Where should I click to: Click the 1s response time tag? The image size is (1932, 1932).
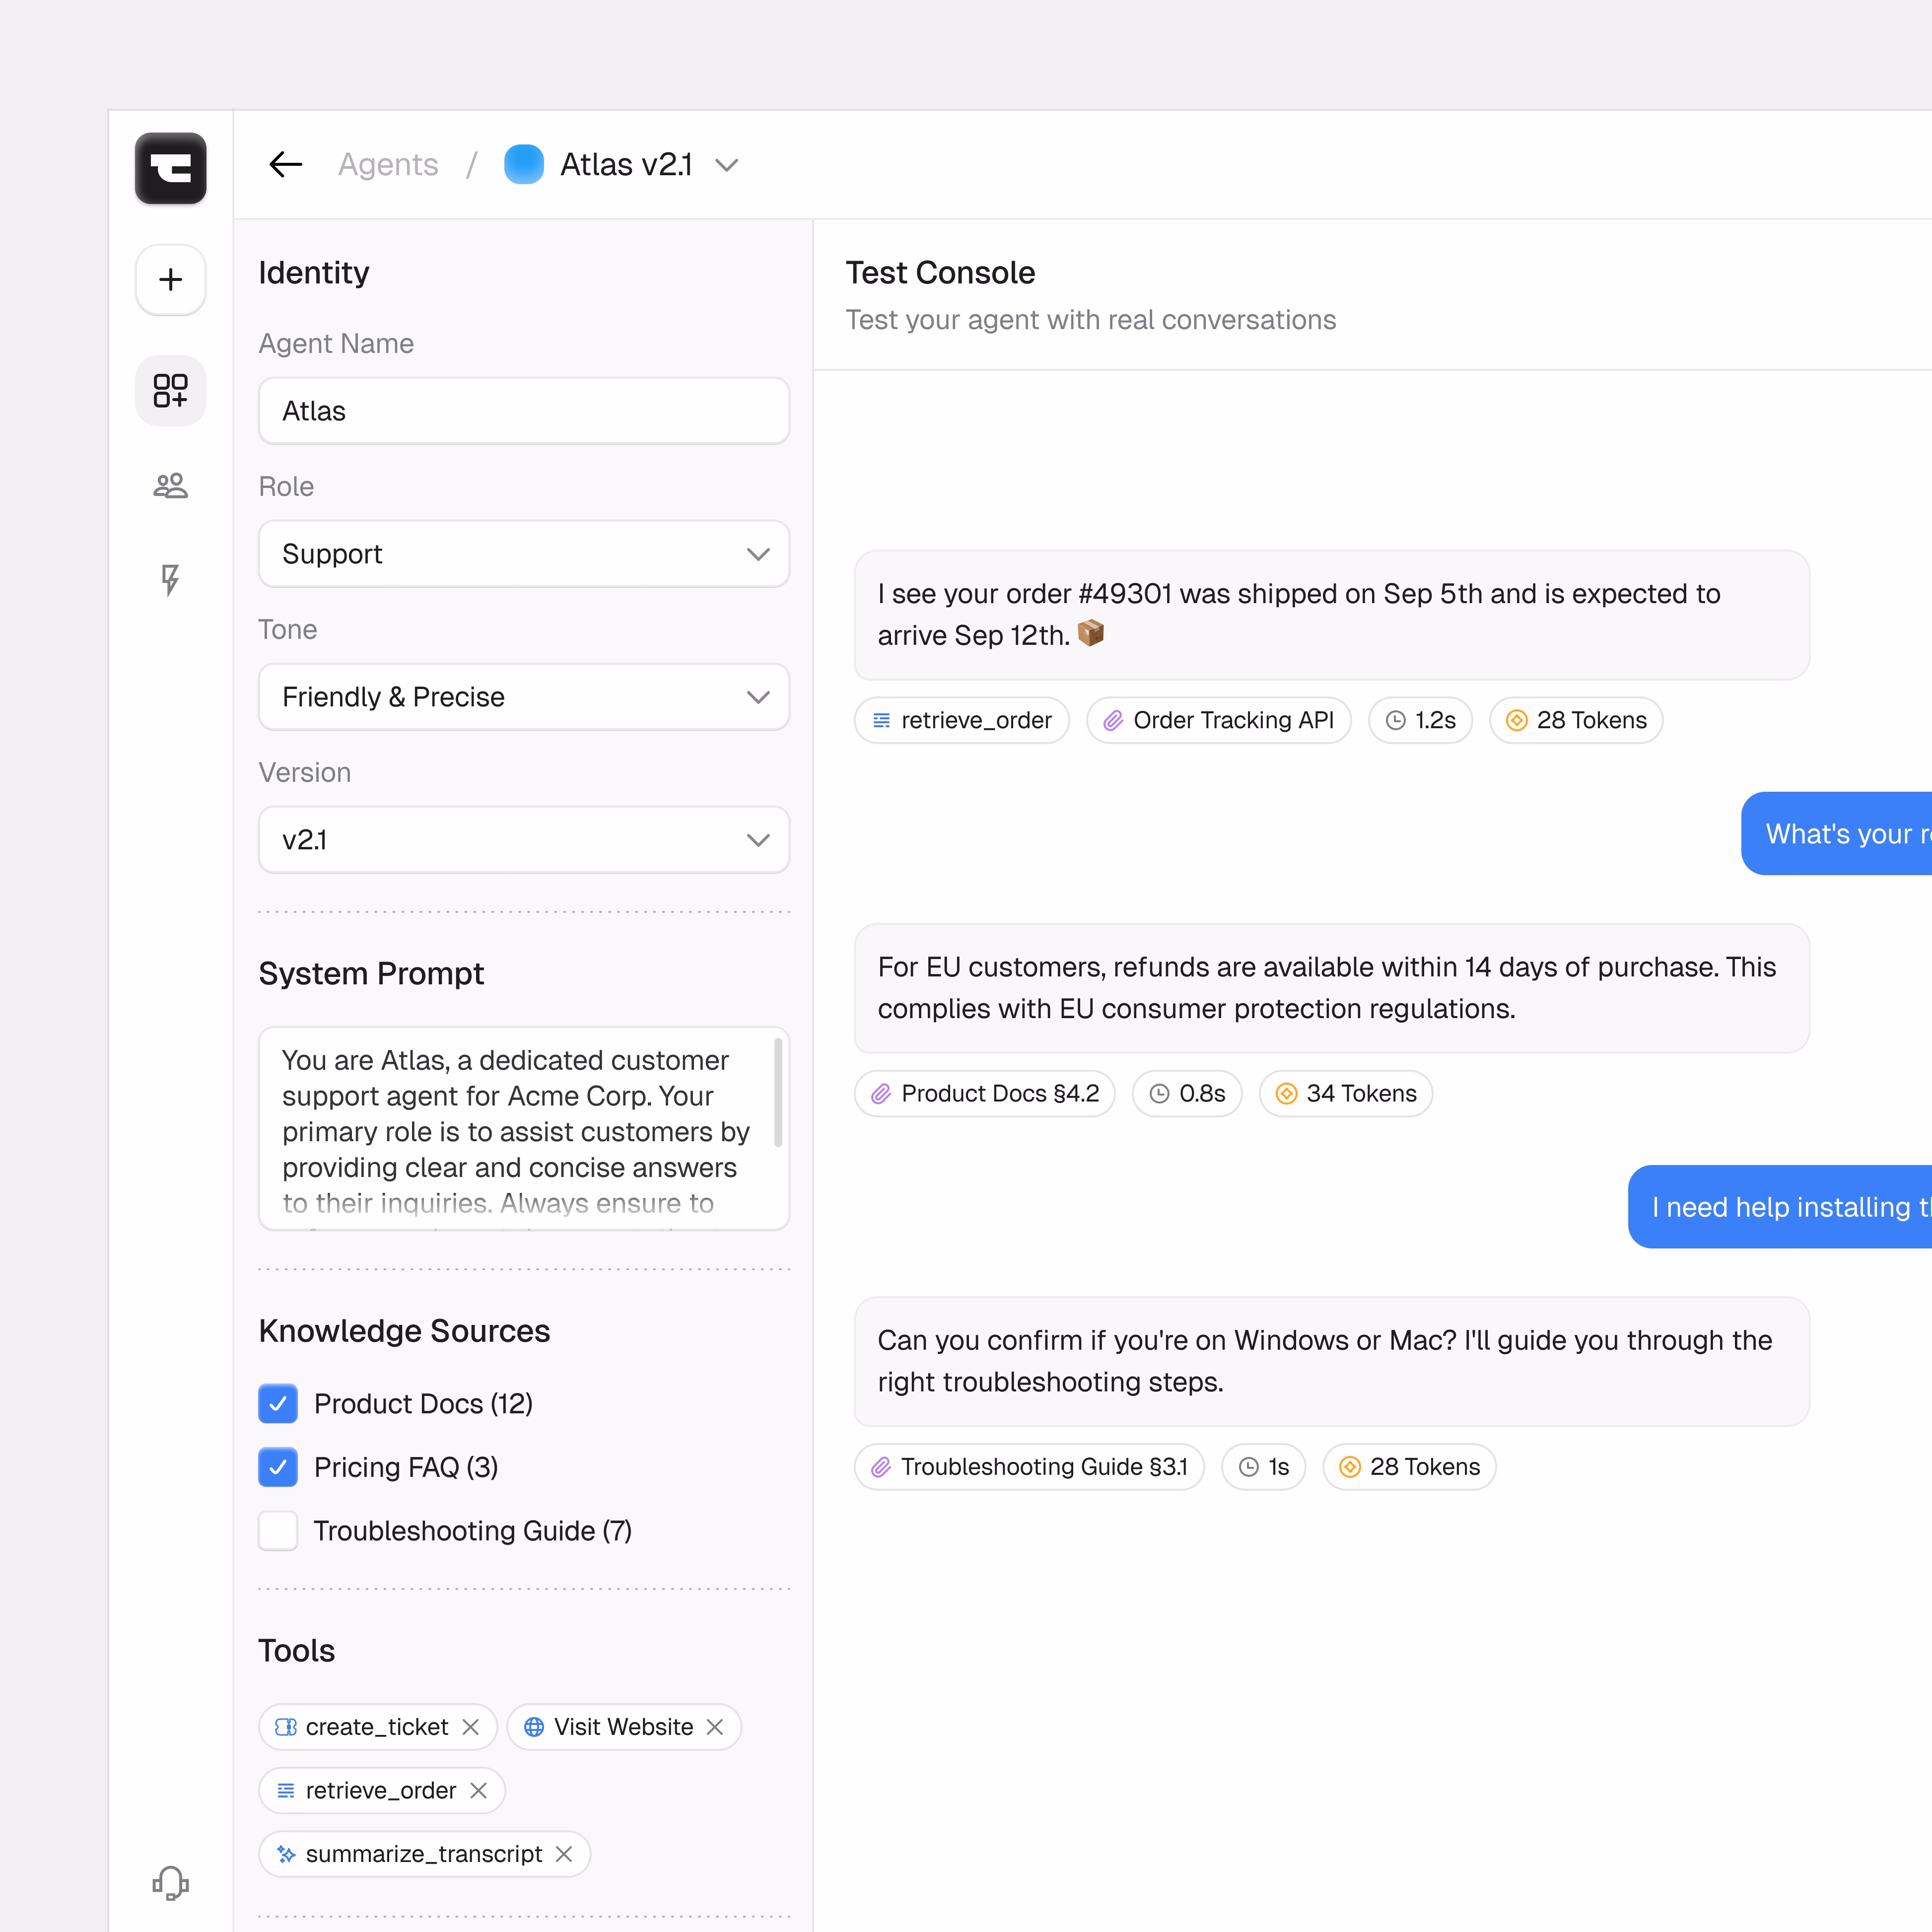coord(1264,1466)
